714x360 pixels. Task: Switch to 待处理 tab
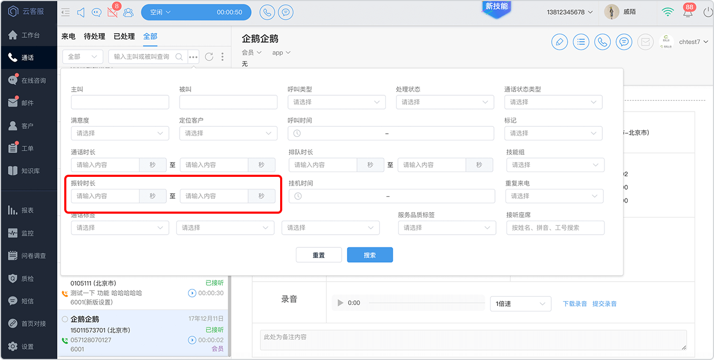coord(95,36)
